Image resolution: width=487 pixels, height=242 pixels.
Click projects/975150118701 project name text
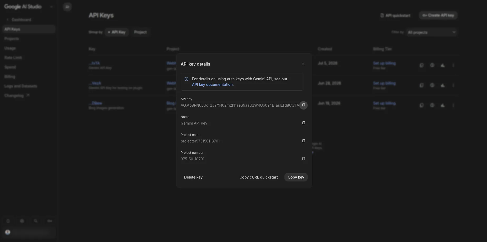click(x=200, y=141)
